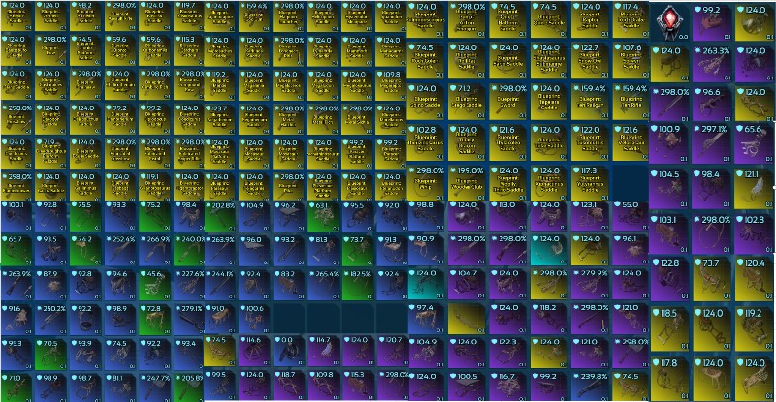Pick the blue weapon tile rated 239.8%

coord(590,387)
